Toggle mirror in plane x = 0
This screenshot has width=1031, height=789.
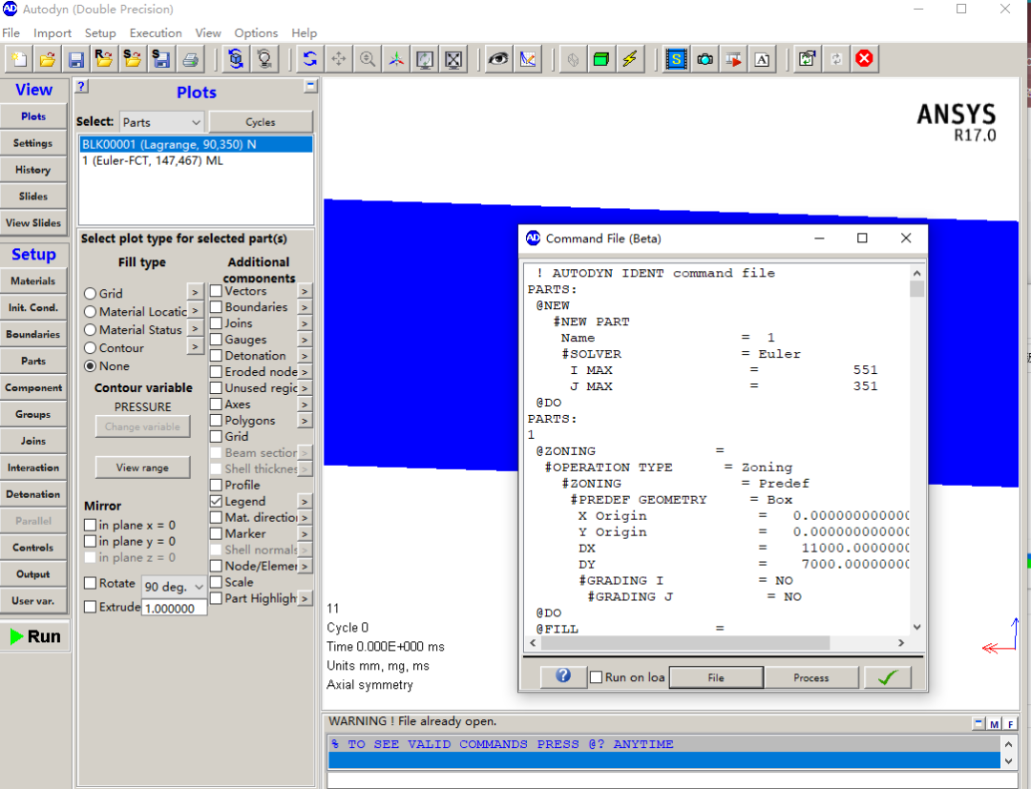point(91,525)
